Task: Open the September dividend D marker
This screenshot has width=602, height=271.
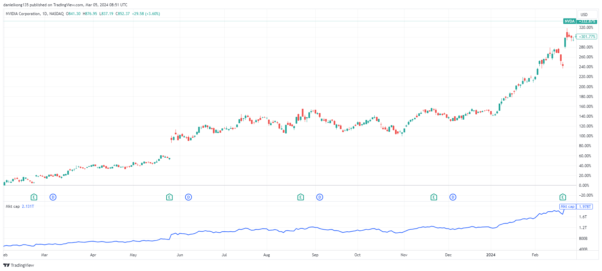Action: [x=320, y=197]
